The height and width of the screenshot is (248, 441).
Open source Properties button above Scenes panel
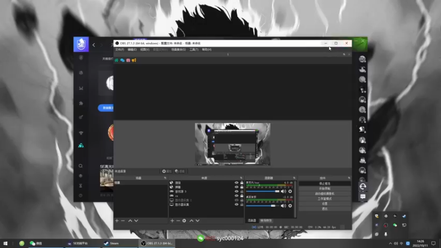167,171
